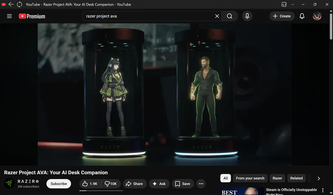Open the Create menu
Image resolution: width=333 pixels, height=195 pixels.
click(x=282, y=16)
